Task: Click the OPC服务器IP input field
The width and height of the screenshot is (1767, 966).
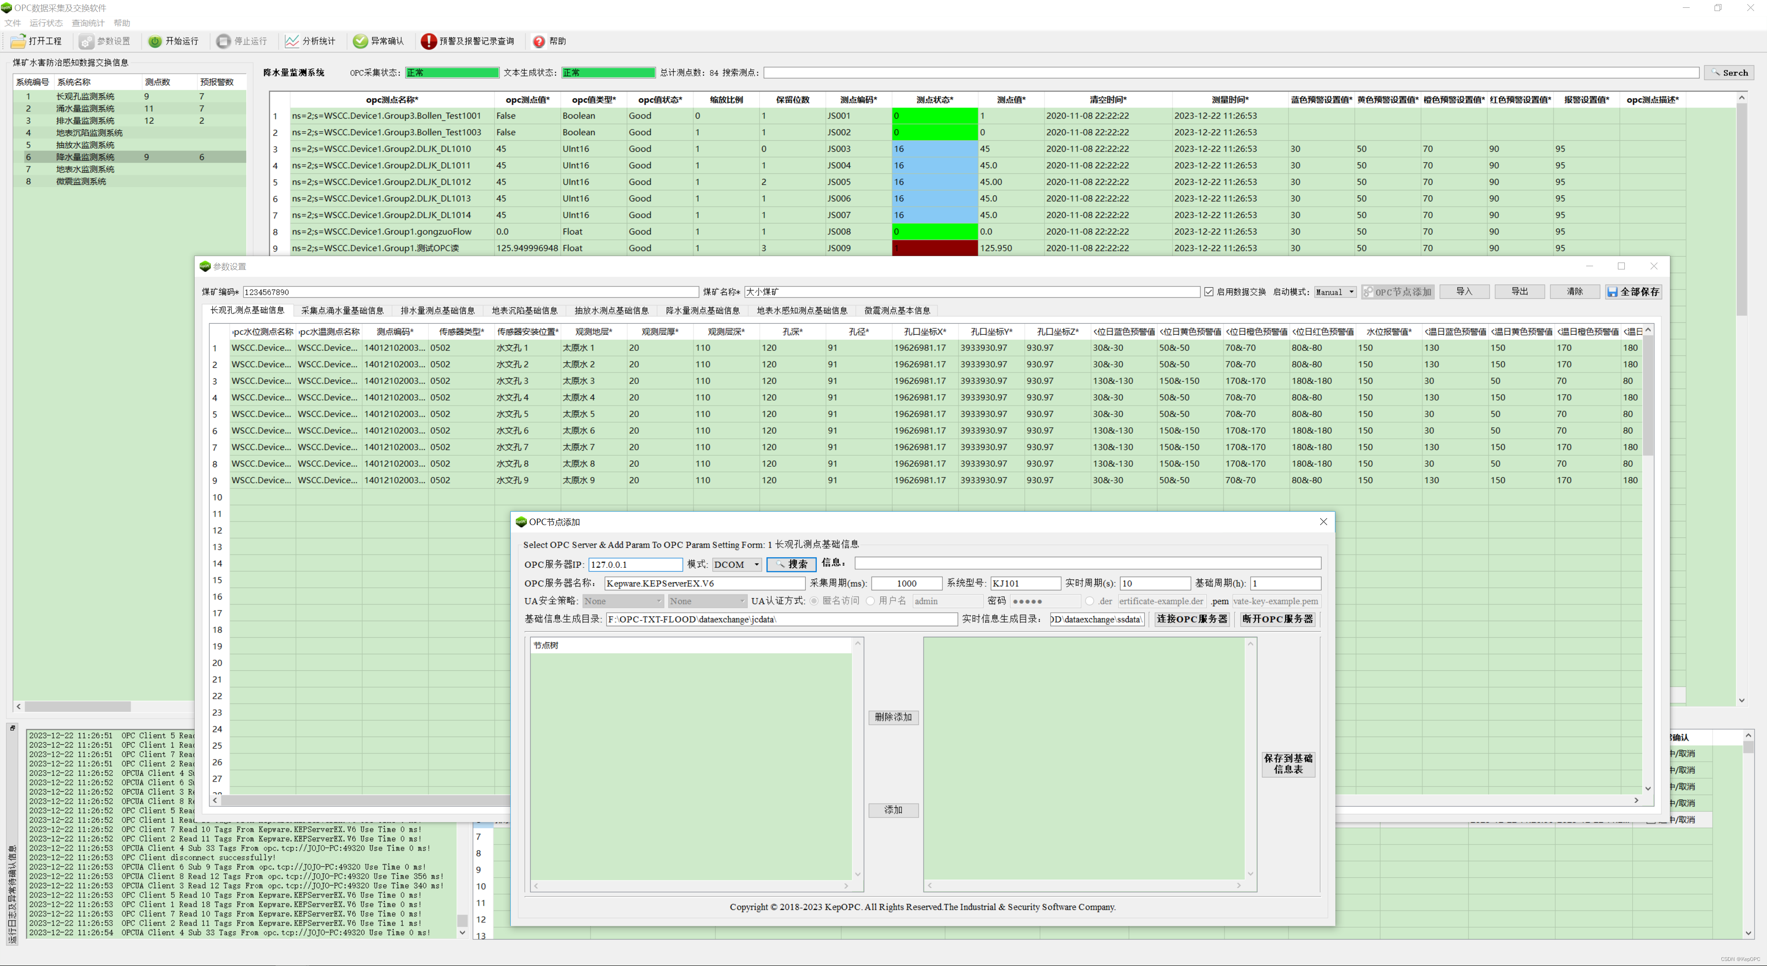Action: pos(635,564)
